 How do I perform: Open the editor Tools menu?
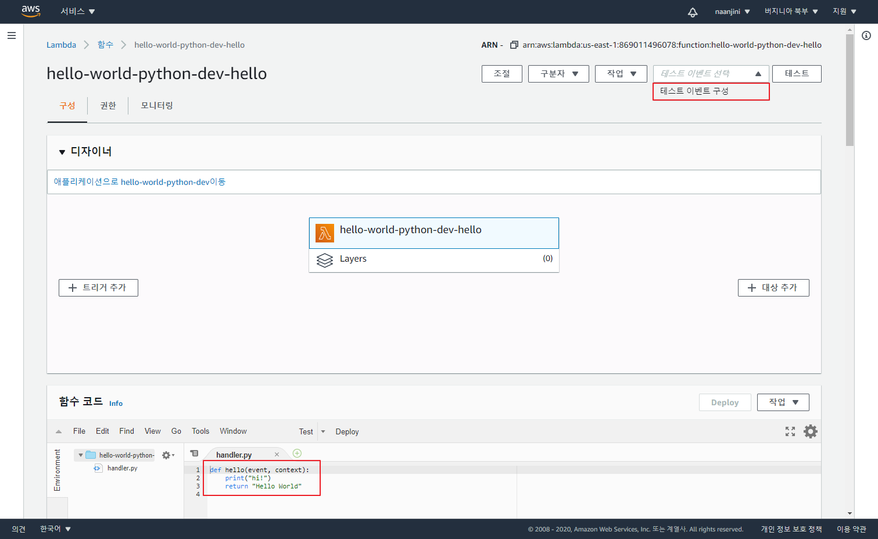pos(200,431)
